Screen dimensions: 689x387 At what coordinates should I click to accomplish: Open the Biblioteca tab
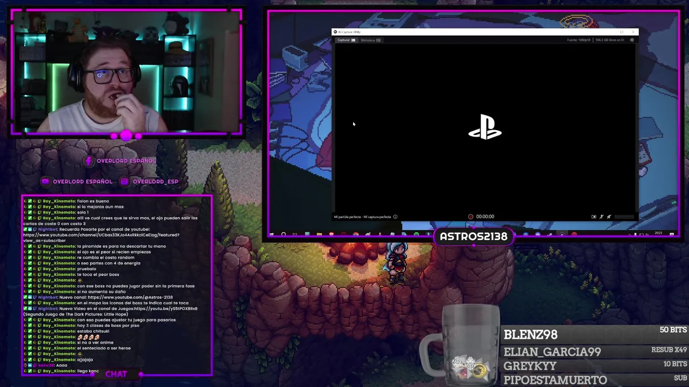(x=370, y=40)
